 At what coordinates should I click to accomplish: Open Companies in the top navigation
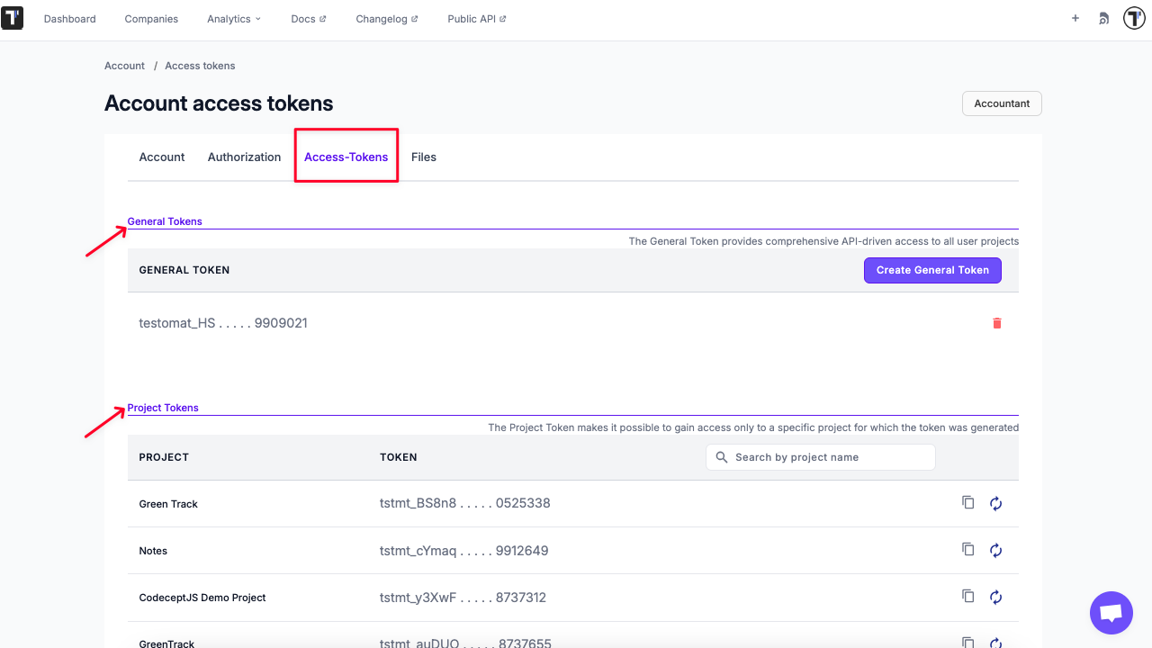pos(151,19)
